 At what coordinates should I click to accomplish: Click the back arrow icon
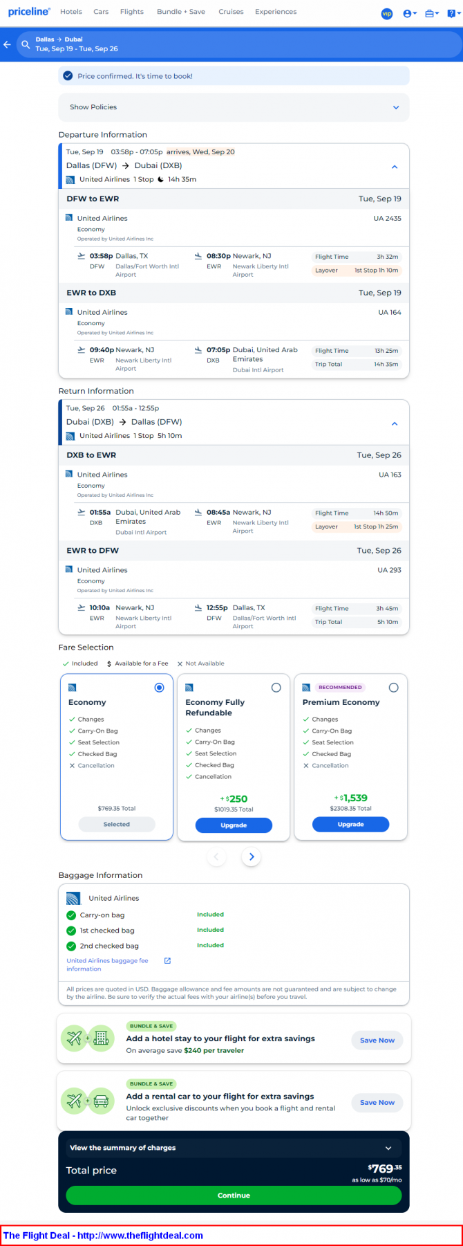(x=8, y=45)
